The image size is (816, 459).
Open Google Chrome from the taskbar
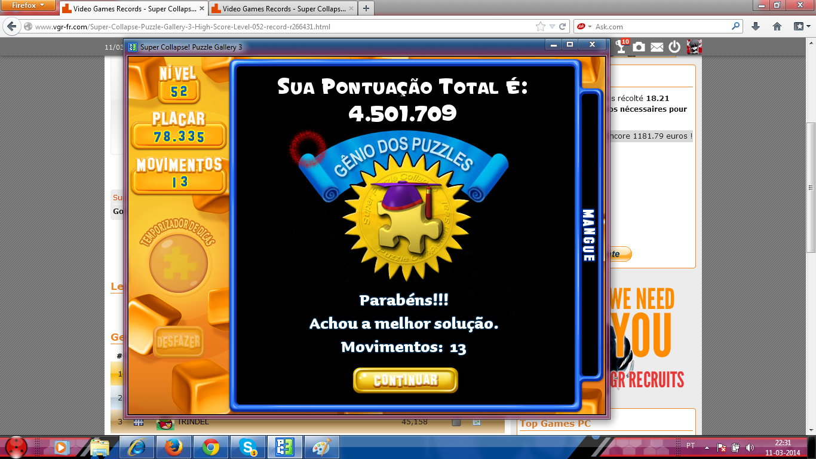[210, 447]
